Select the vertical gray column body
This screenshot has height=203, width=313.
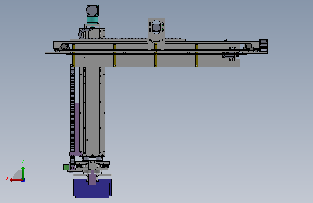pos(92,112)
